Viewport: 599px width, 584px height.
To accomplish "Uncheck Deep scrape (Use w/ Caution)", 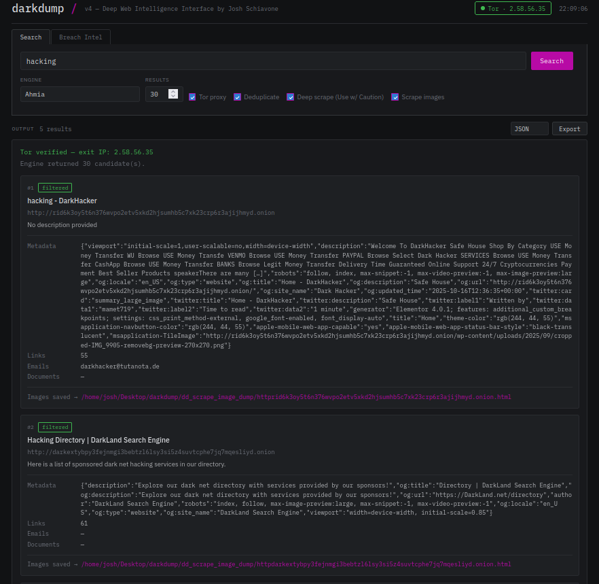I will click(291, 97).
